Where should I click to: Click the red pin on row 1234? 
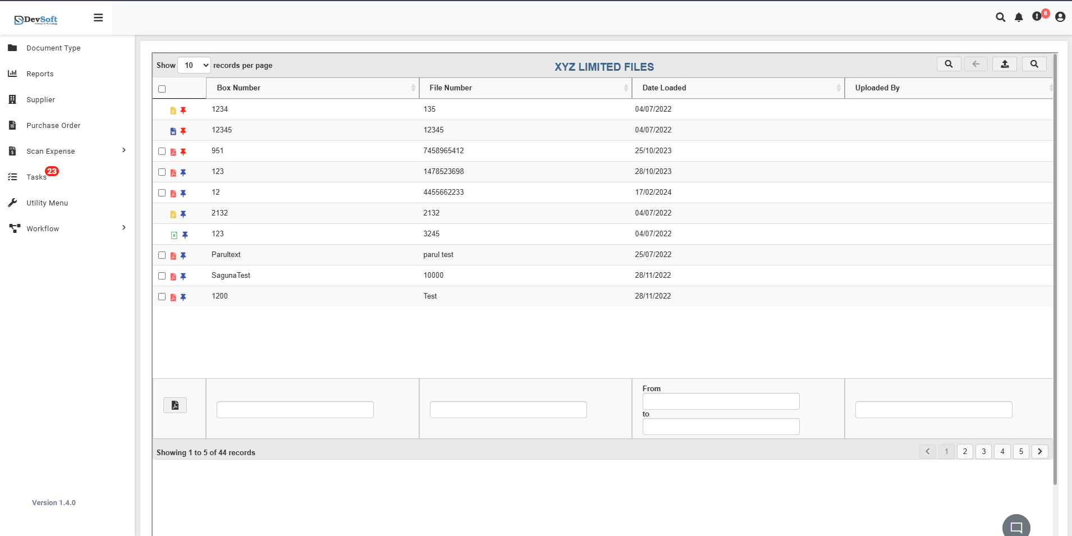tap(183, 111)
